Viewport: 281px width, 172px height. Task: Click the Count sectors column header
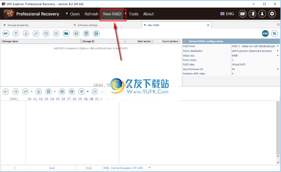166,41
